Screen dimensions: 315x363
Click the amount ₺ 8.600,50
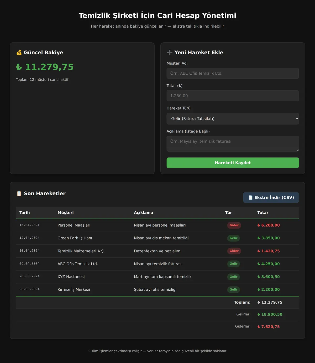click(x=269, y=277)
